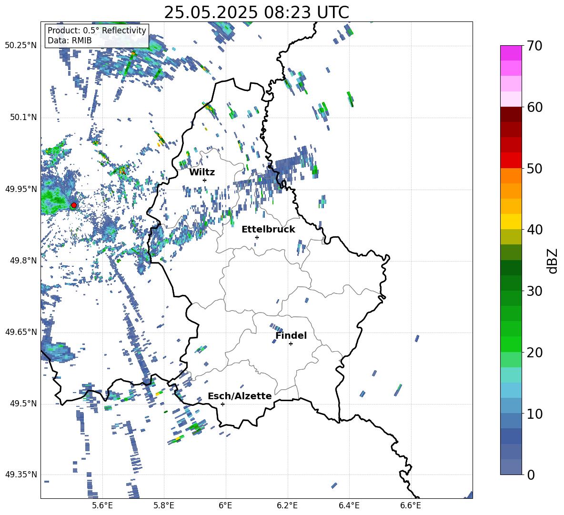This screenshot has height=515, width=564.
Task: Click the 50.1°N latitude label
Action: (x=23, y=117)
